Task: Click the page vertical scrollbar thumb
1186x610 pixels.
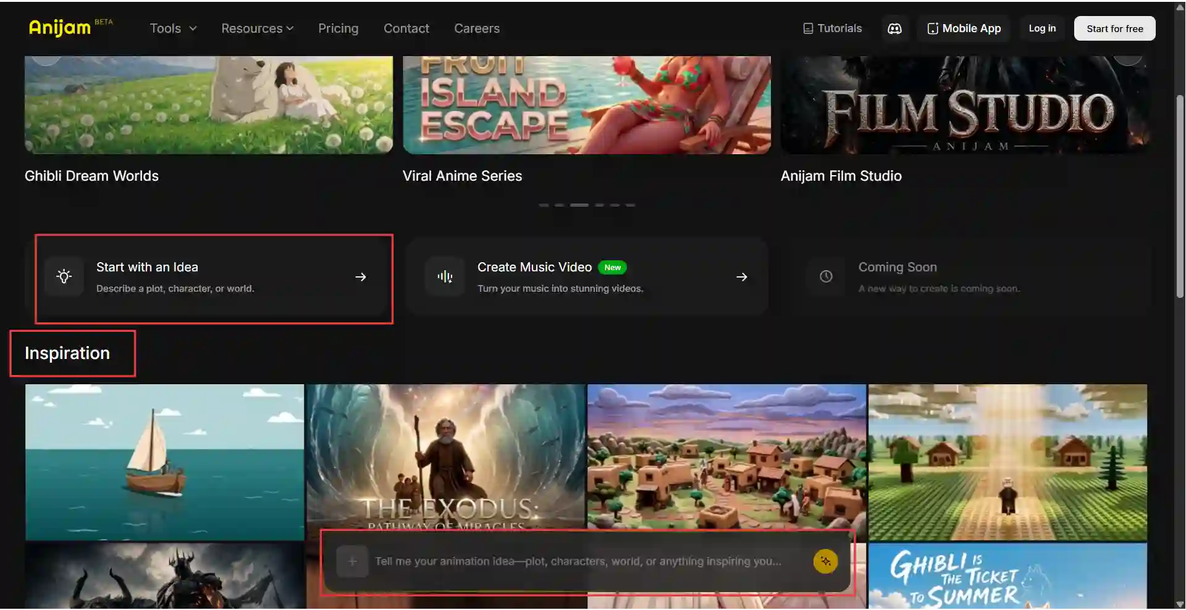Action: click(1180, 197)
